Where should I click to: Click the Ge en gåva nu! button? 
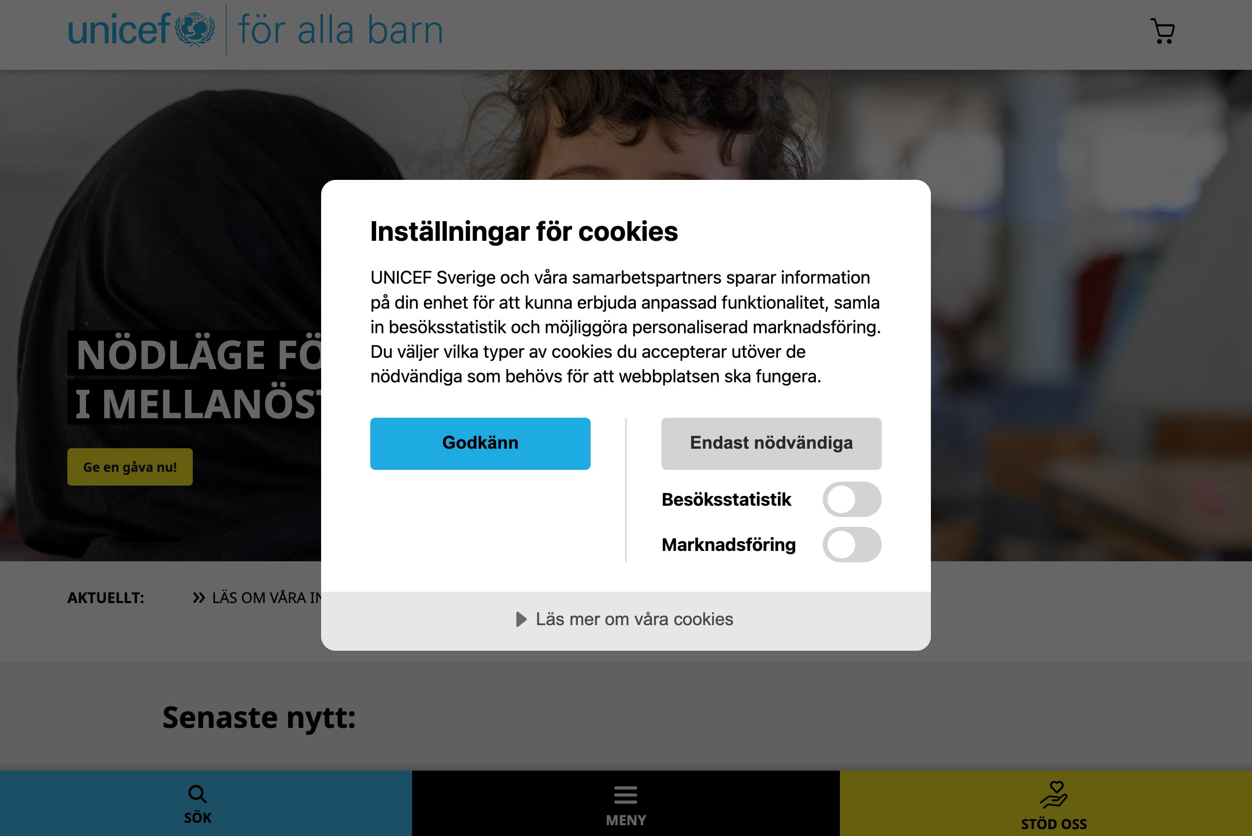coord(130,467)
